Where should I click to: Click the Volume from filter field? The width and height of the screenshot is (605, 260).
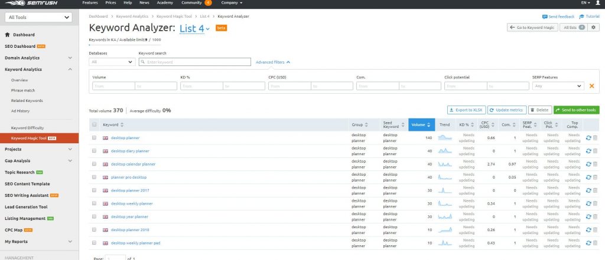[x=113, y=86]
